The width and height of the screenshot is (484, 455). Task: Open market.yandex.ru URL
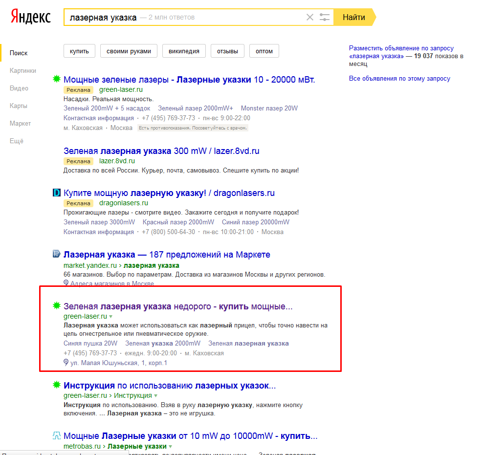pos(90,265)
